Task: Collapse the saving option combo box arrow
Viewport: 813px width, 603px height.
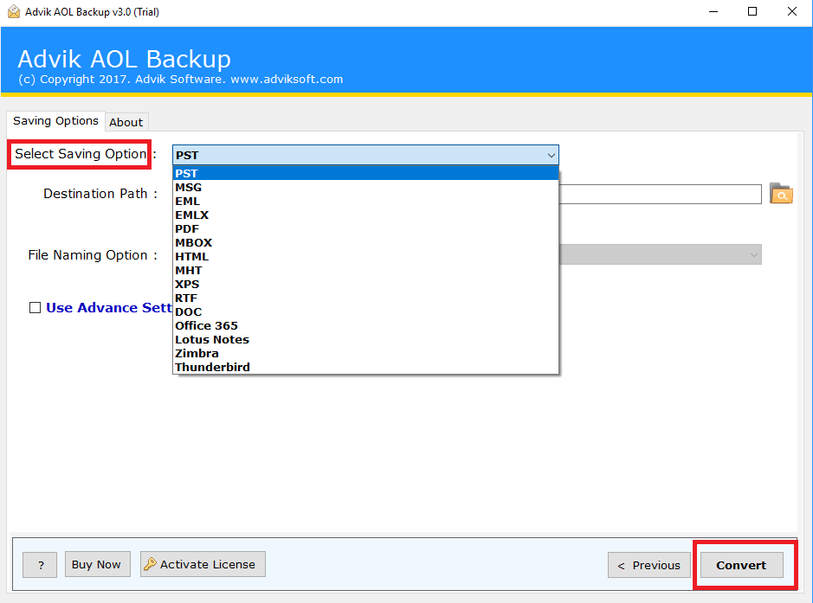Action: 551,155
